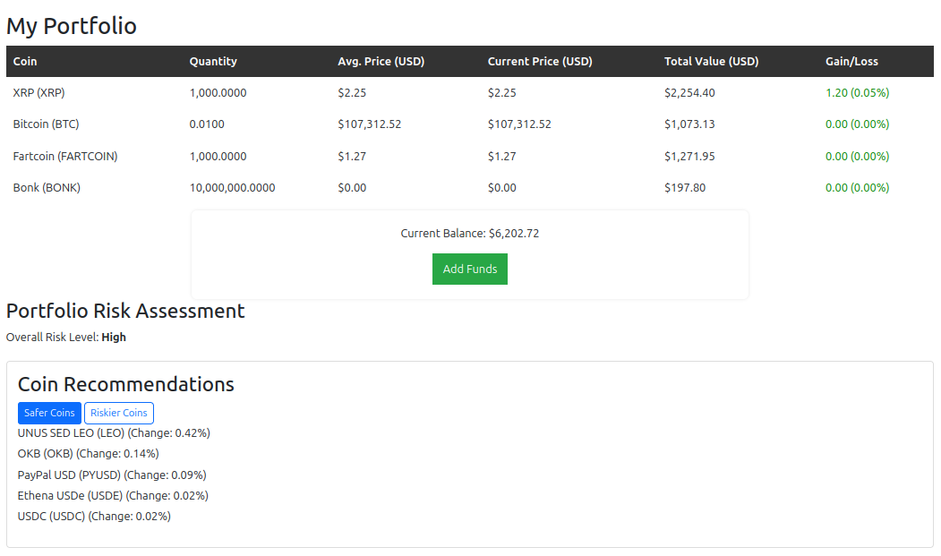
Task: Choose the USDC (USDC) recommendation
Action: point(94,517)
